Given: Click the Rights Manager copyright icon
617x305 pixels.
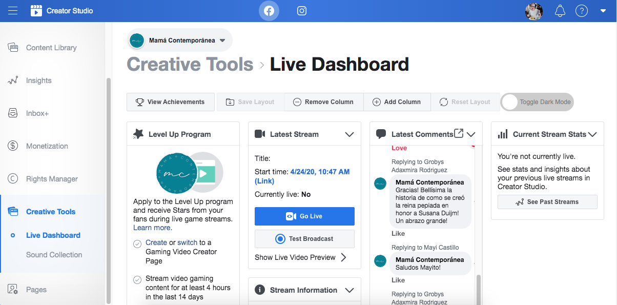Looking at the screenshot, I should [x=13, y=179].
